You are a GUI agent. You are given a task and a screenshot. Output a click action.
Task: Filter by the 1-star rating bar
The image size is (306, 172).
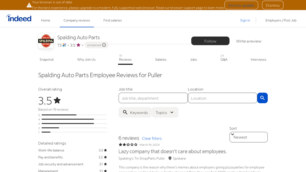[73, 132]
